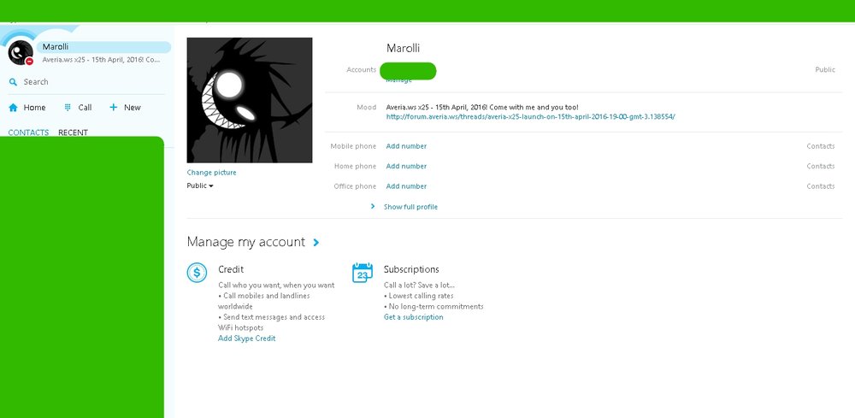Click the Call dial pad icon
The image size is (855, 418).
pyautogui.click(x=68, y=108)
